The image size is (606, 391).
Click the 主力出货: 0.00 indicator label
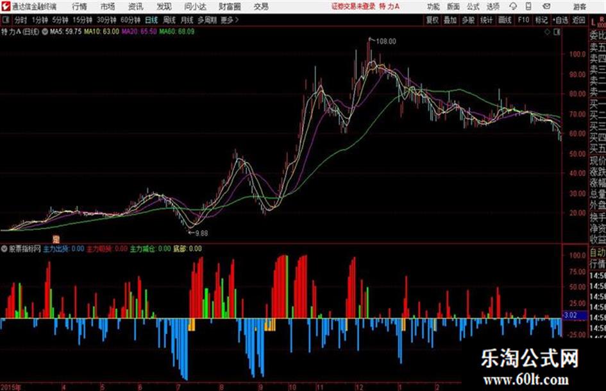click(63, 249)
